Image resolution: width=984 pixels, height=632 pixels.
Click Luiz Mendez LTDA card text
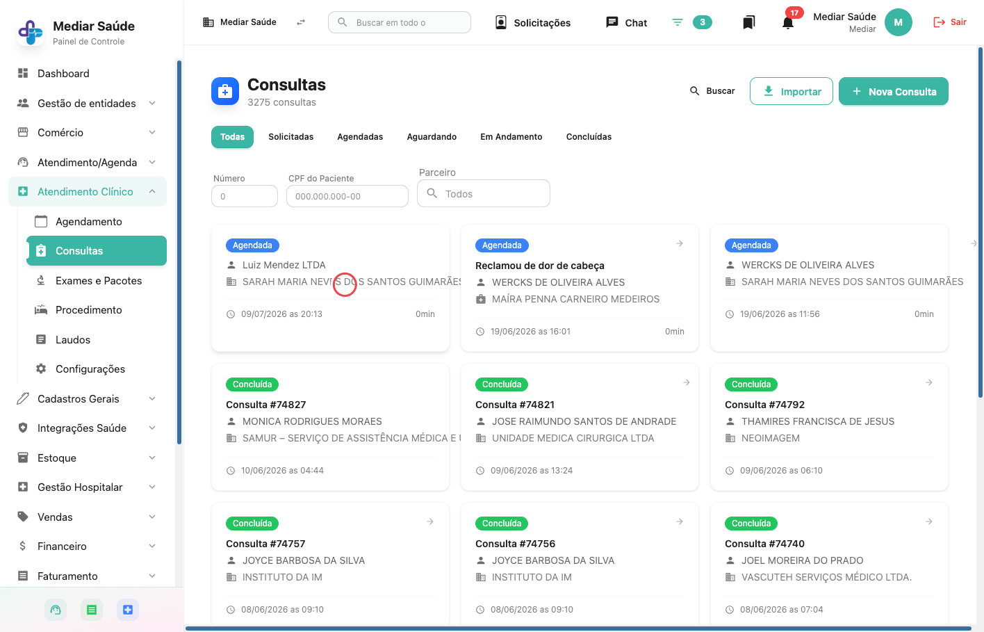284,265
